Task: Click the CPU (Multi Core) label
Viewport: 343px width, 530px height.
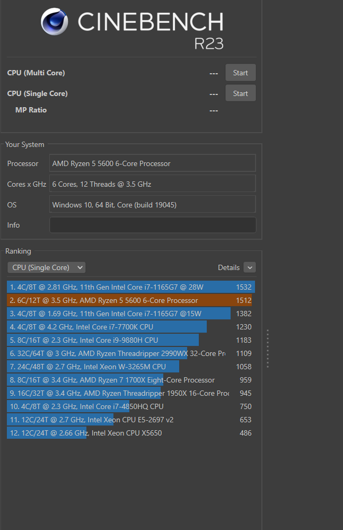Action: click(36, 73)
